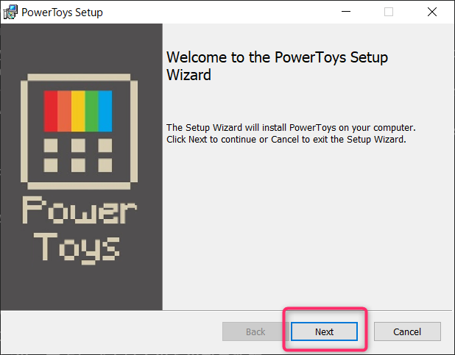455x355 pixels.
Task: Click the orange stripe in the logo
Action: (x=64, y=111)
